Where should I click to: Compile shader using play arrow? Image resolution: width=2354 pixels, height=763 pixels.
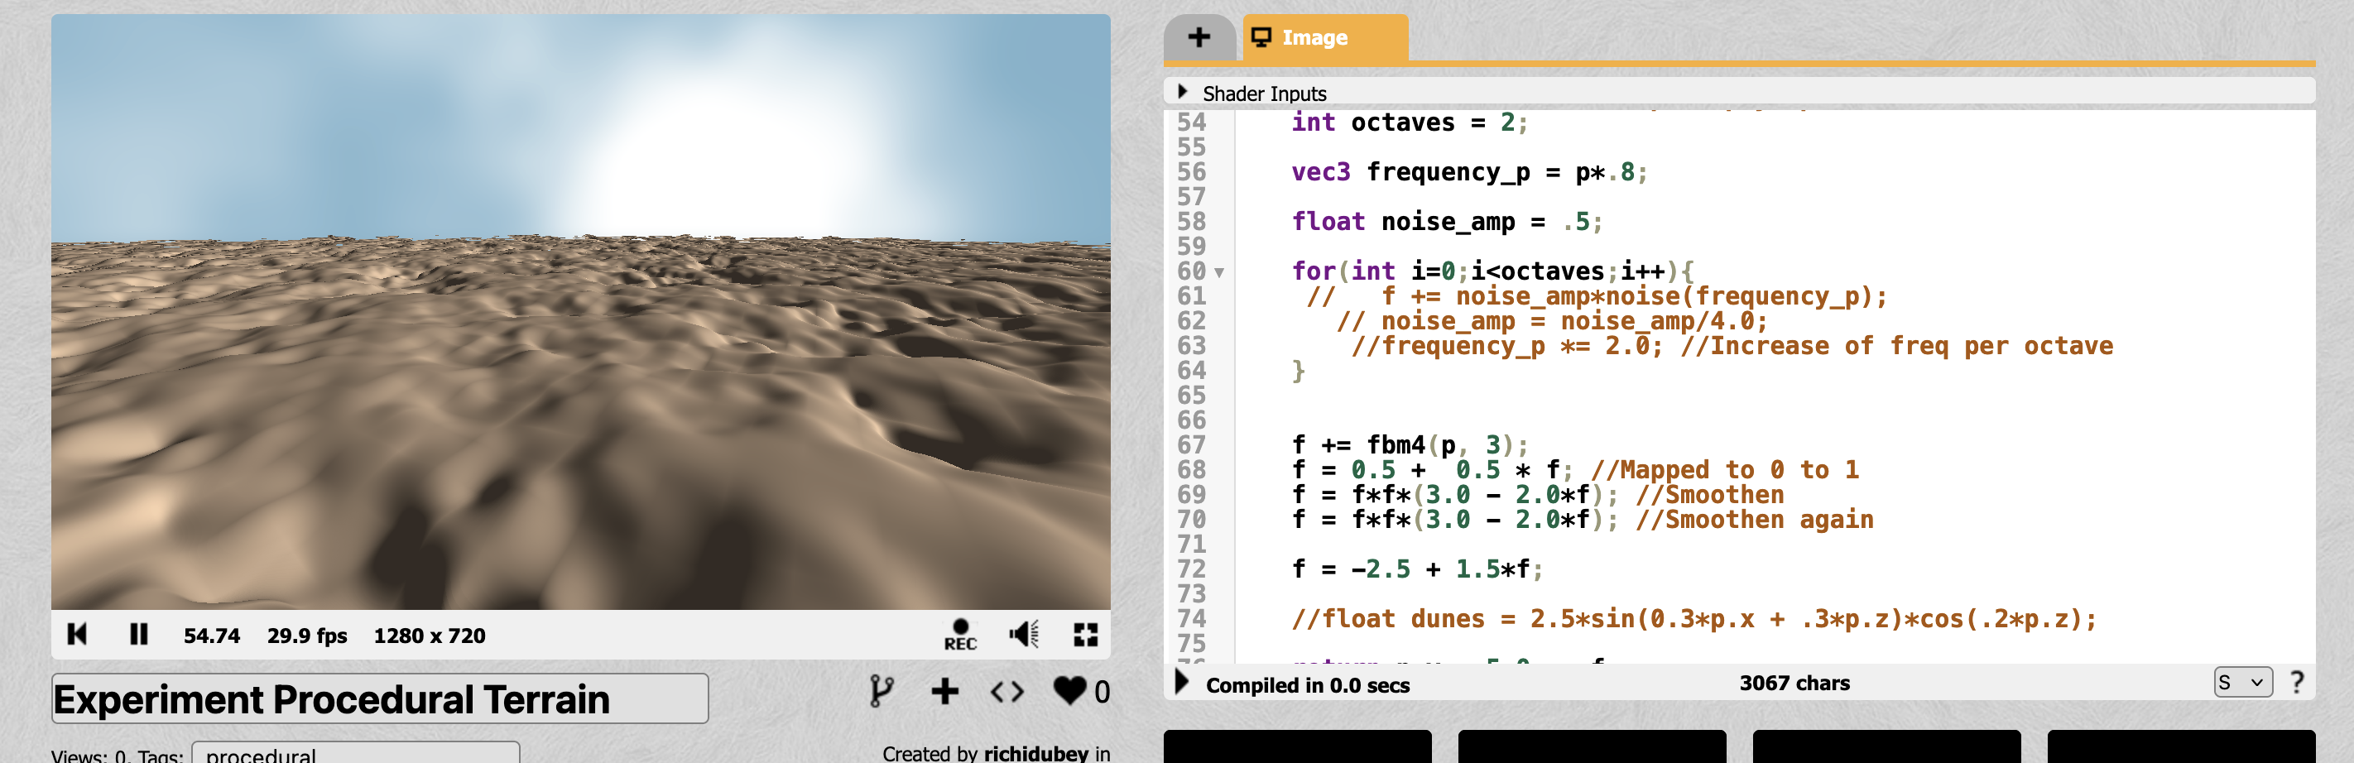click(1182, 682)
